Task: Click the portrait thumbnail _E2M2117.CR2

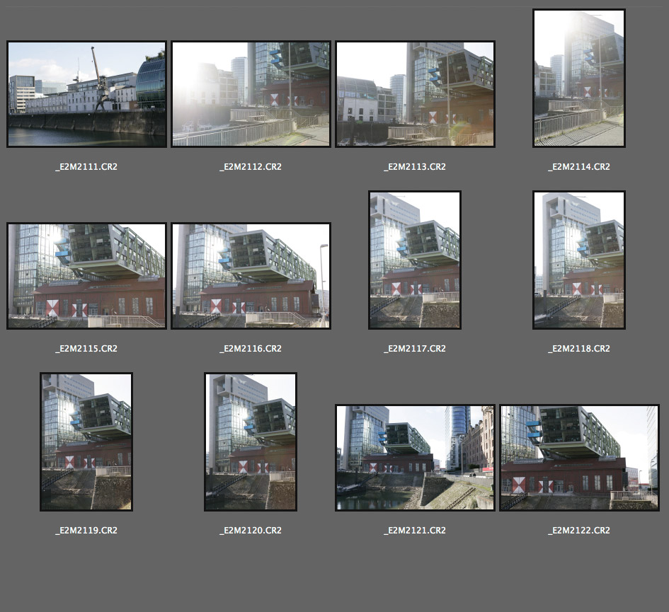Action: 415,260
